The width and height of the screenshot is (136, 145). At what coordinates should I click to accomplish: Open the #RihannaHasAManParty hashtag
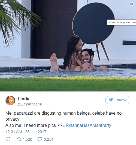tap(87, 125)
